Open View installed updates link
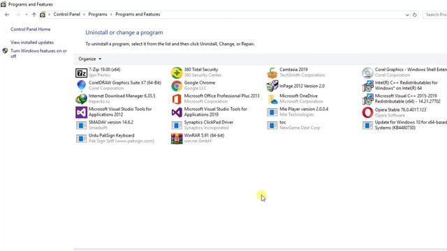447x251 pixels. click(x=32, y=42)
